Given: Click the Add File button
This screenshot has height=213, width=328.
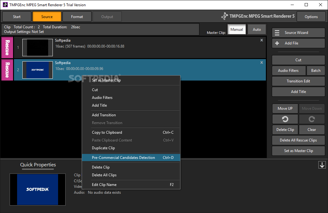Looking at the screenshot, I should [298, 43].
